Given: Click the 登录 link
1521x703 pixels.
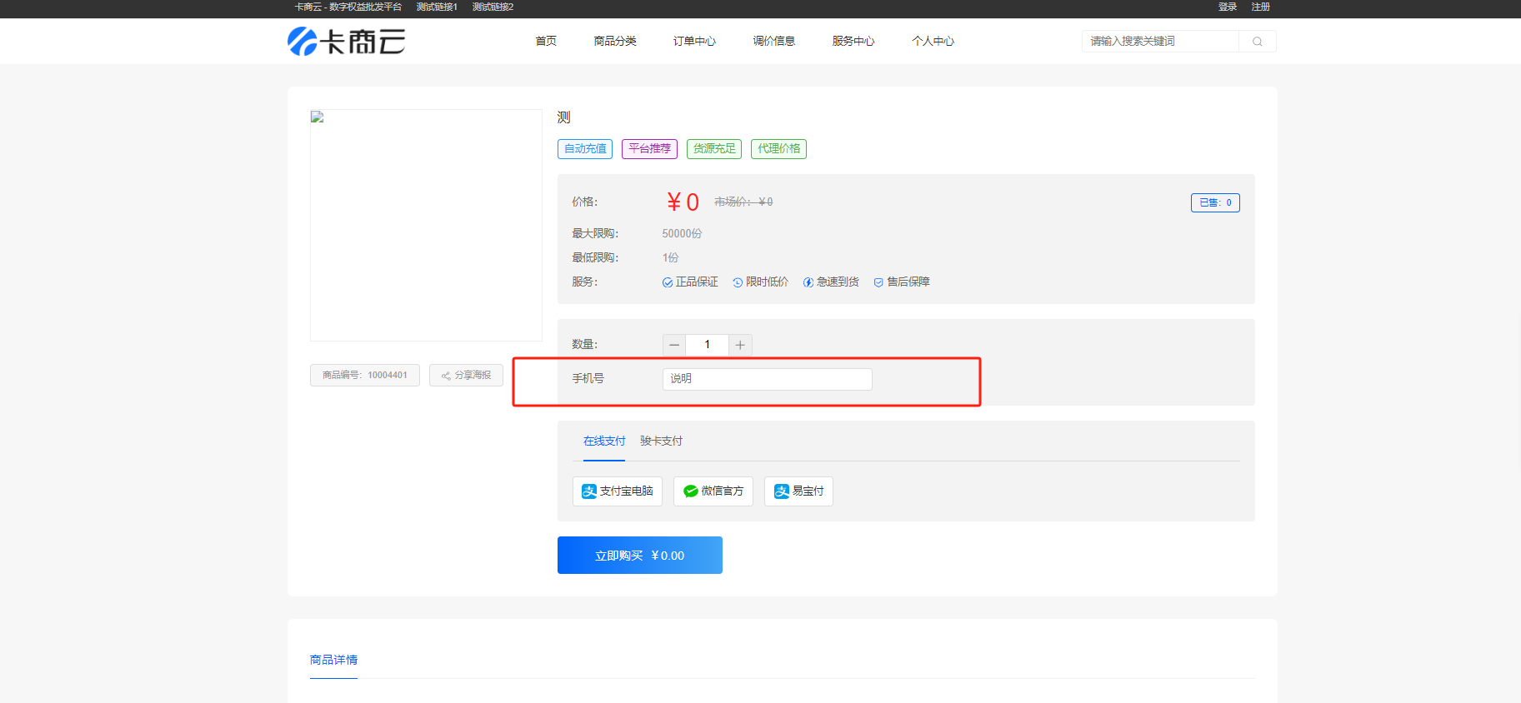Looking at the screenshot, I should pyautogui.click(x=1228, y=7).
